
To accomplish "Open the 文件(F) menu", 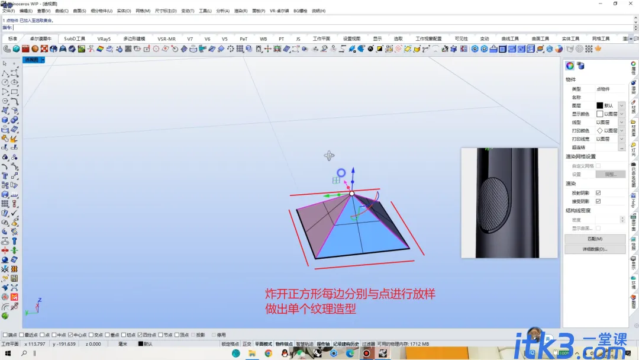I will click(x=8, y=11).
